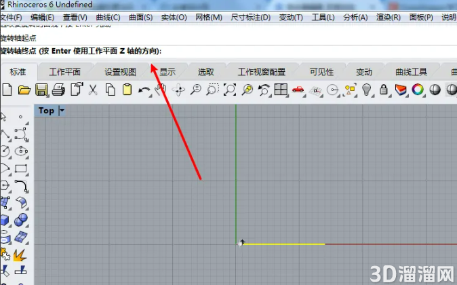Open the 工具(L) menu
This screenshot has width=457, height=285.
point(323,17)
